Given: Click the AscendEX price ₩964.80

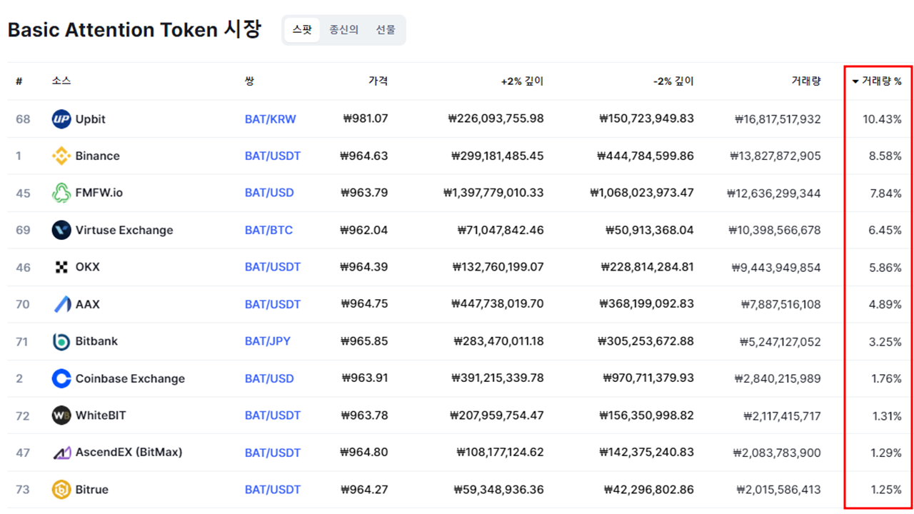Looking at the screenshot, I should point(364,453).
